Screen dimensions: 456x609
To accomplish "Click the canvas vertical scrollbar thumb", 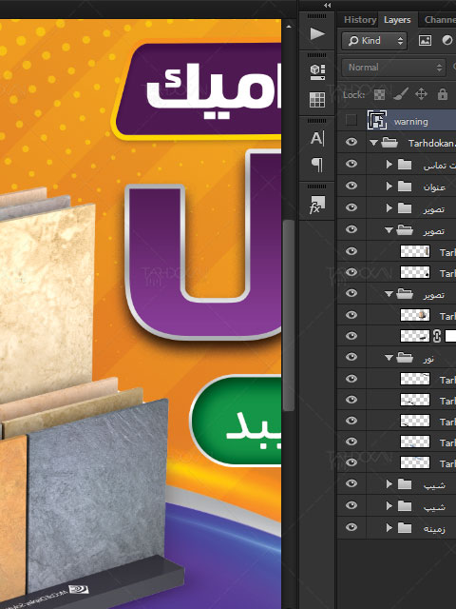I will pos(289,315).
